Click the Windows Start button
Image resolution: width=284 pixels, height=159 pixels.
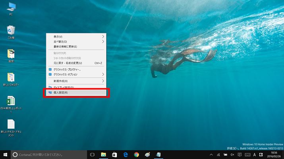6,154
